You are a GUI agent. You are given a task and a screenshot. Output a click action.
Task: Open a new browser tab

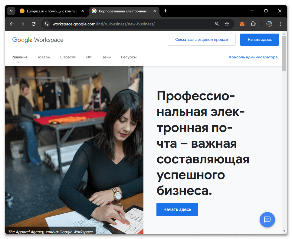[166, 11]
